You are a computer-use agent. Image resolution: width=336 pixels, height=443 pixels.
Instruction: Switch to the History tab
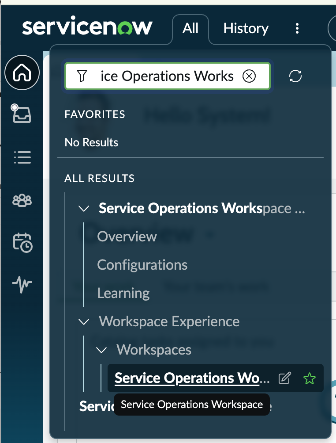click(x=246, y=29)
